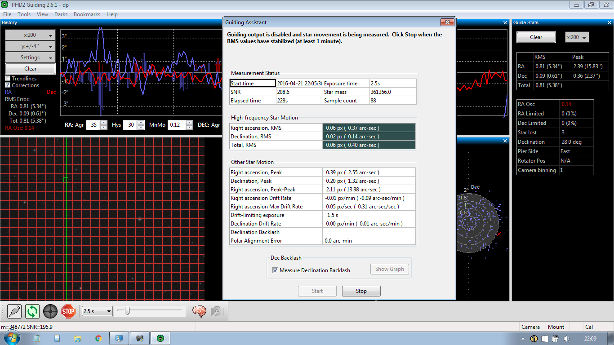
Task: Open the Bookmarks menu
Action: pyautogui.click(x=87, y=14)
